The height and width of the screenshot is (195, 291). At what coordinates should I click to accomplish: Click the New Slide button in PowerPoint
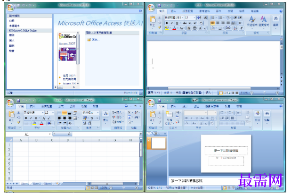click(169, 117)
